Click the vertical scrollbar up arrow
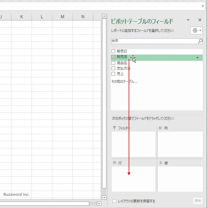This screenshot has width=207, height=208. 104,16
